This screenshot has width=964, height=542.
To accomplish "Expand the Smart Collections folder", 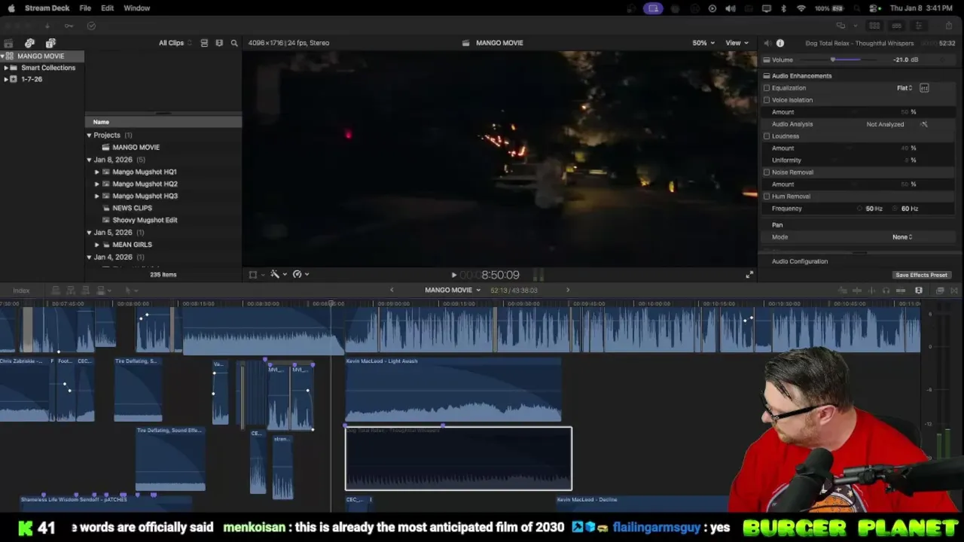I will (x=6, y=68).
